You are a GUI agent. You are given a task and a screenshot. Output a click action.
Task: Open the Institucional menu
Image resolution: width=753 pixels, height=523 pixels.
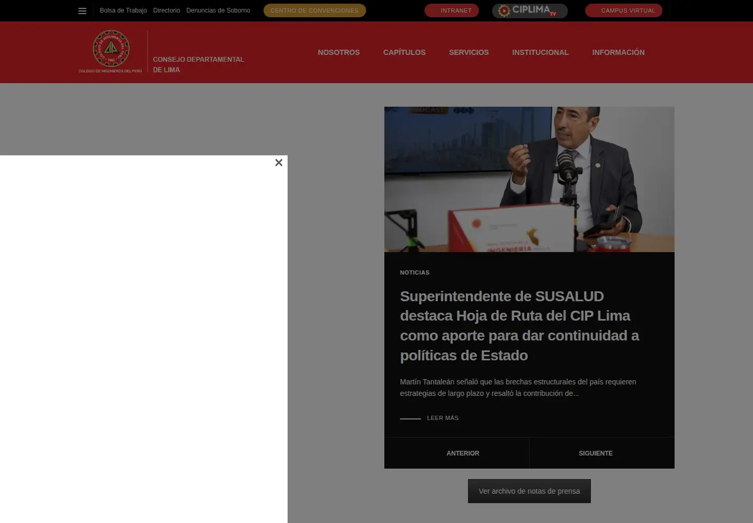click(540, 52)
